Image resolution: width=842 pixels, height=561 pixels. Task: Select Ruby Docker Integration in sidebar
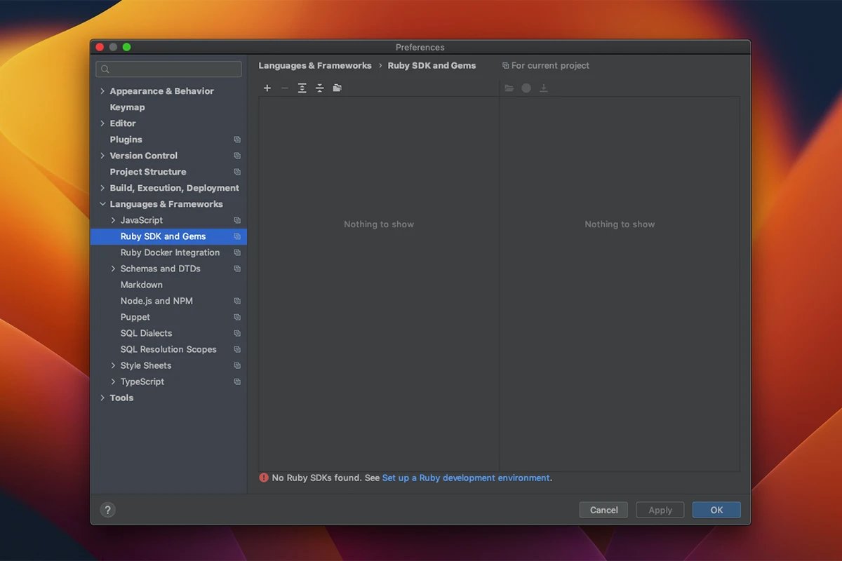(x=170, y=252)
